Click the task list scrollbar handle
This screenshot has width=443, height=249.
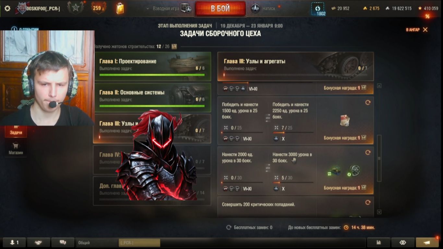379,158
